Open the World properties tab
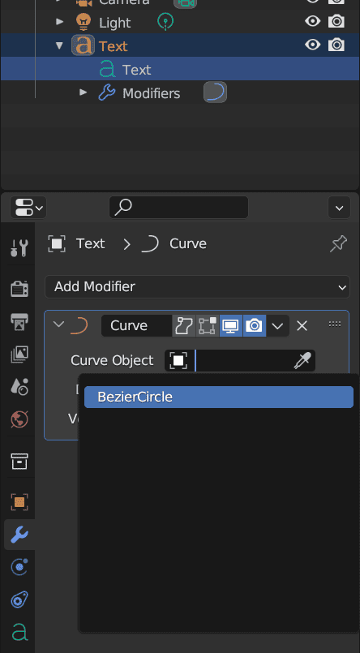The width and height of the screenshot is (360, 653). click(x=19, y=419)
